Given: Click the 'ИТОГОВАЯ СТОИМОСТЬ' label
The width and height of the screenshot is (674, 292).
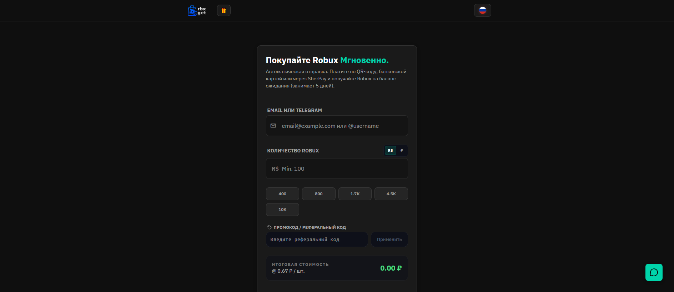Looking at the screenshot, I should click(x=300, y=265).
